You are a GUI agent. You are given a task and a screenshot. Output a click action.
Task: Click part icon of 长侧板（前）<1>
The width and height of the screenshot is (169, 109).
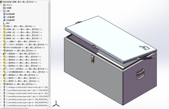(4, 29)
